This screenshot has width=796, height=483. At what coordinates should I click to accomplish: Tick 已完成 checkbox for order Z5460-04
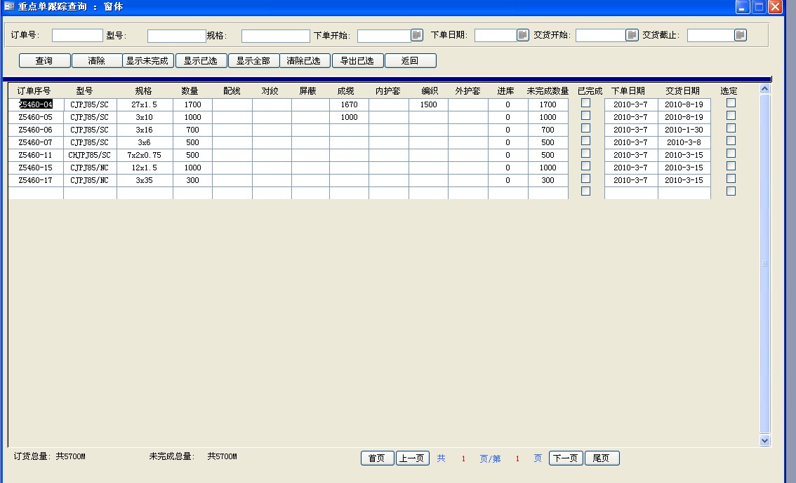pyautogui.click(x=586, y=103)
